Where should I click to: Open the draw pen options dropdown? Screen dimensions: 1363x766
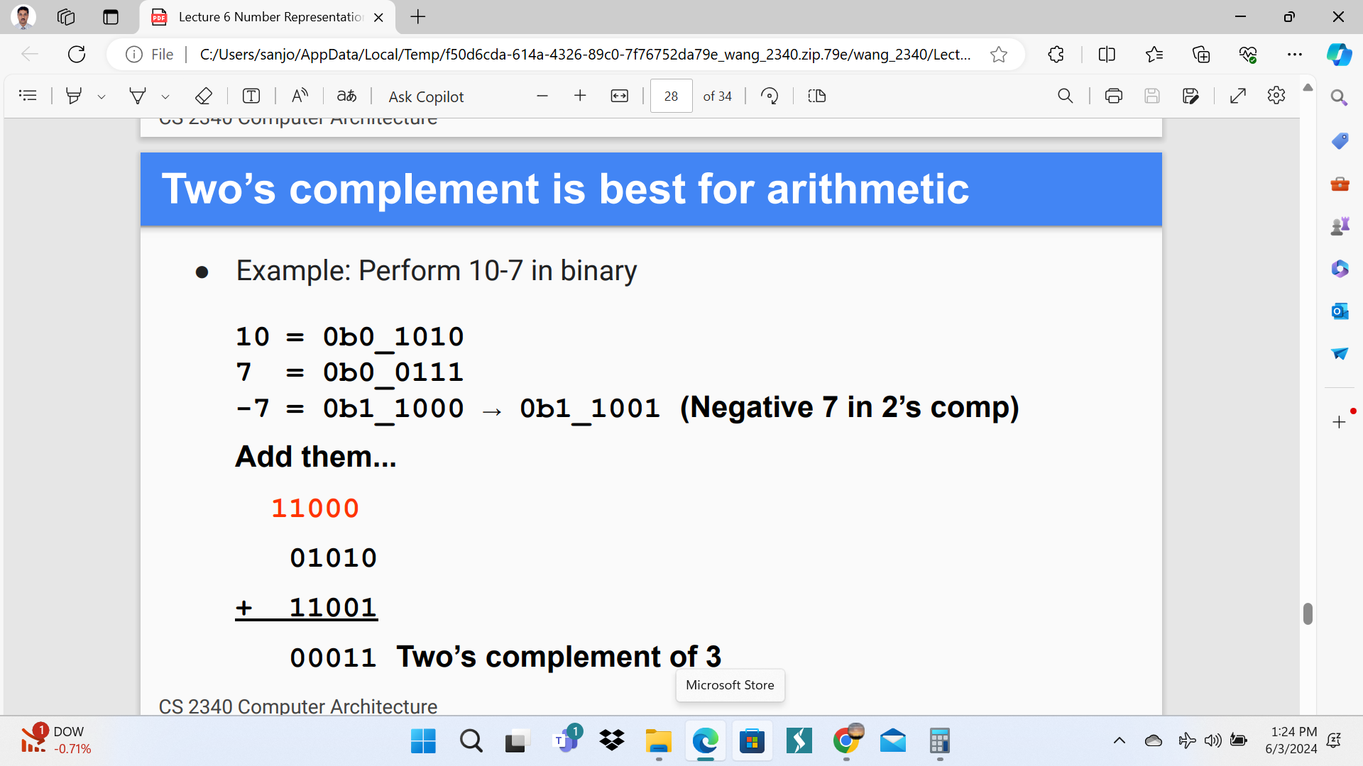pyautogui.click(x=165, y=96)
